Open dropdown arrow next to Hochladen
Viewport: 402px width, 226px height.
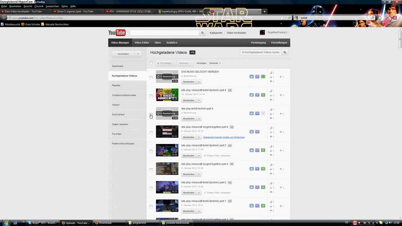138,54
